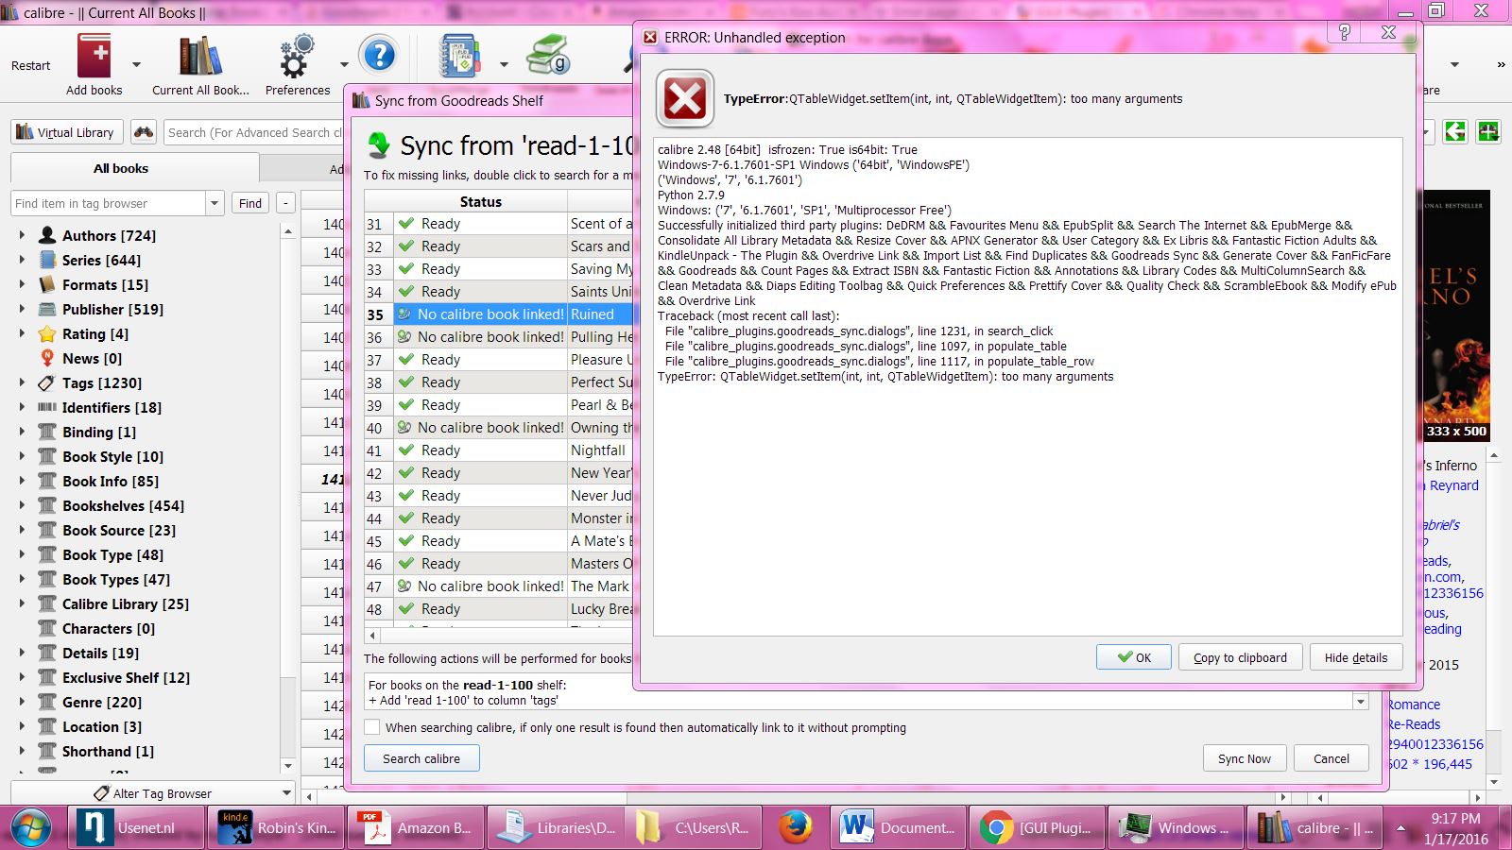Click the News pin icon
Image resolution: width=1512 pixels, height=850 pixels.
pyautogui.click(x=47, y=358)
